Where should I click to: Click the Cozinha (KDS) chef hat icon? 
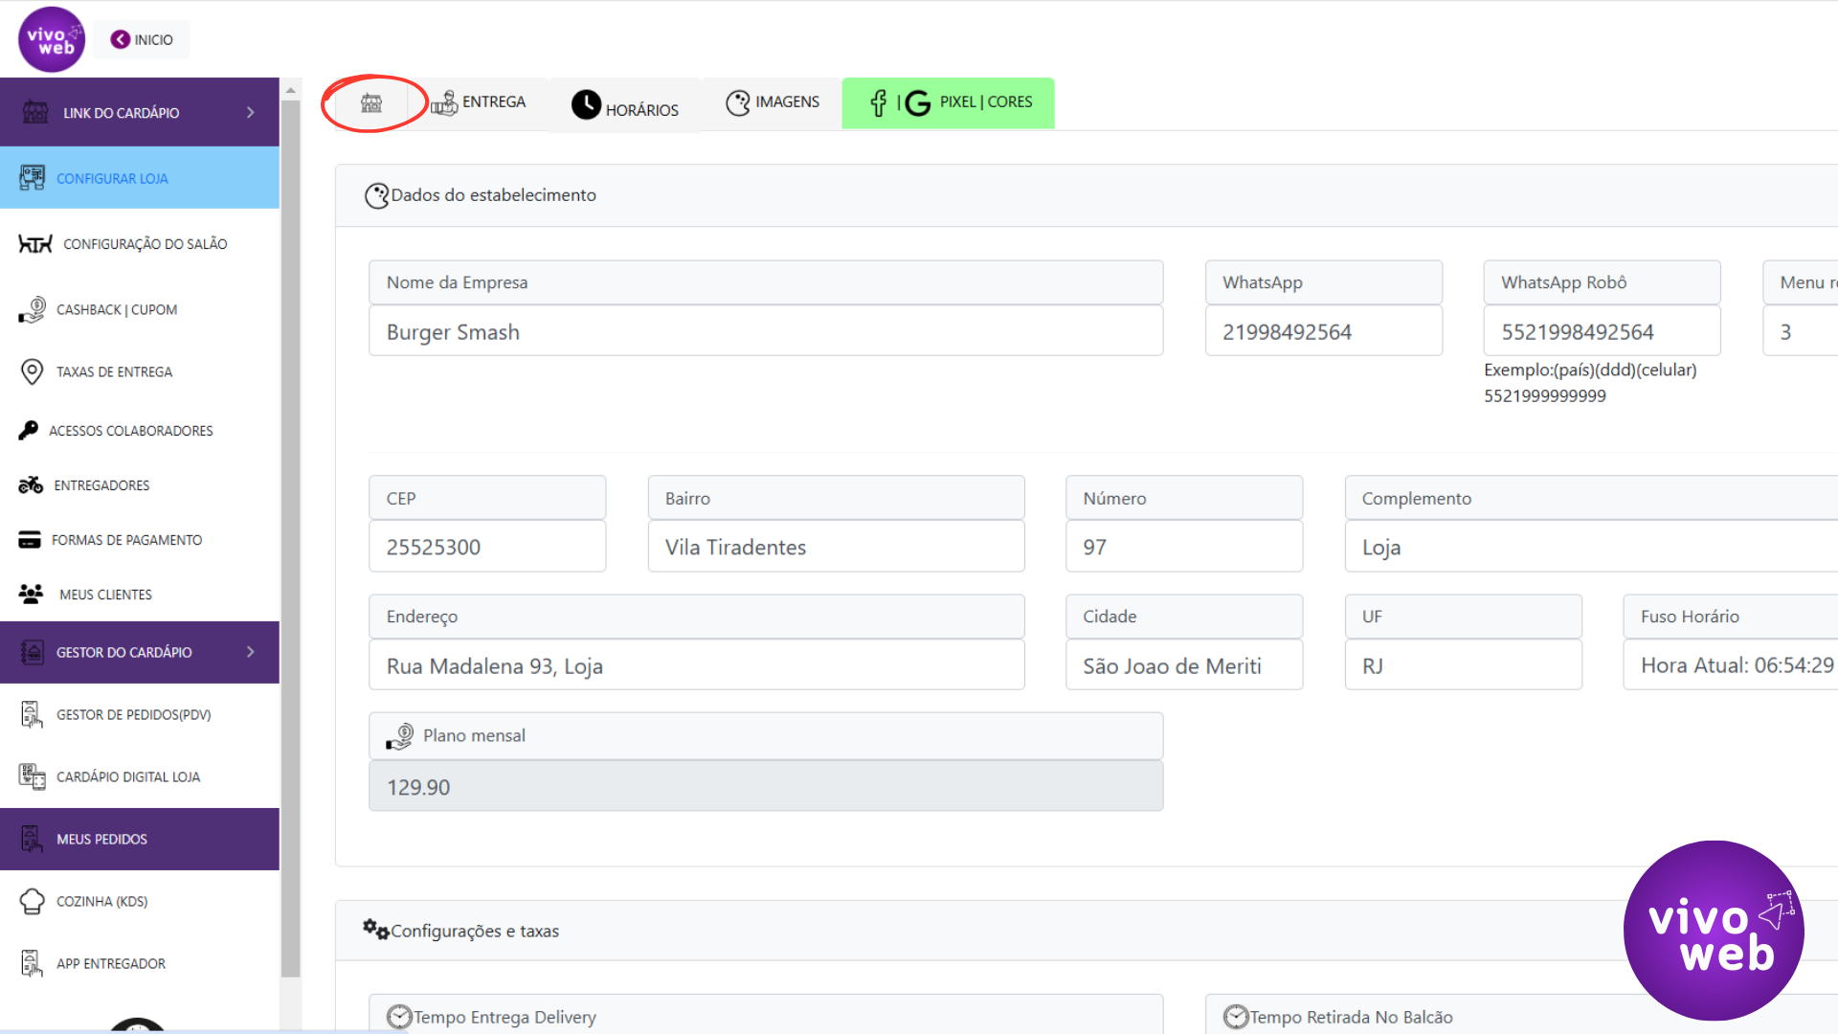coord(32,902)
